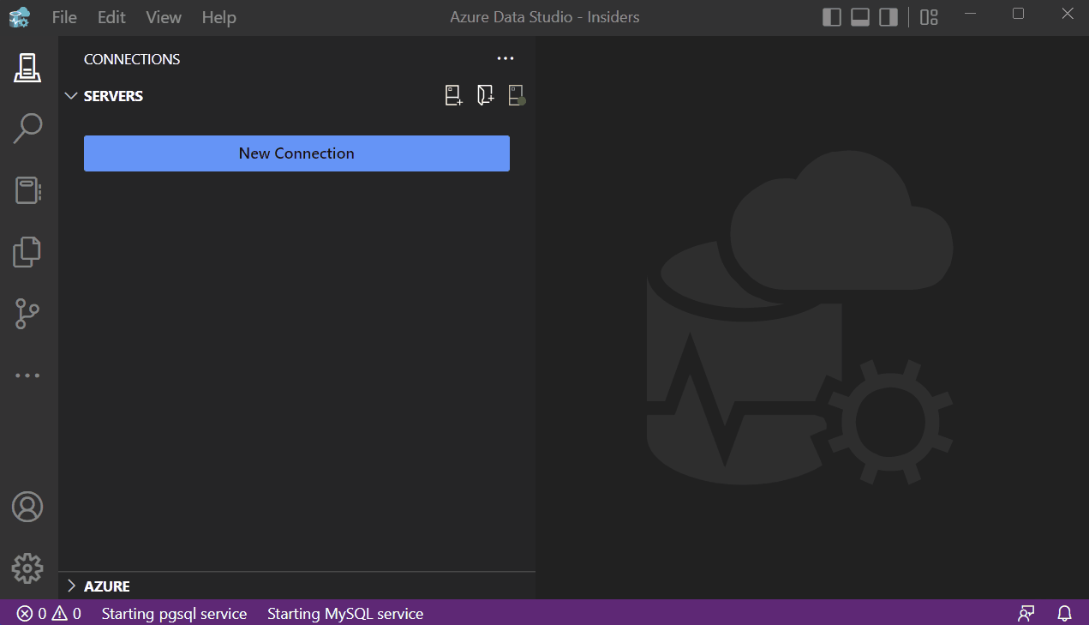Open the File menu
Screen dimensions: 1089x625
[63, 16]
